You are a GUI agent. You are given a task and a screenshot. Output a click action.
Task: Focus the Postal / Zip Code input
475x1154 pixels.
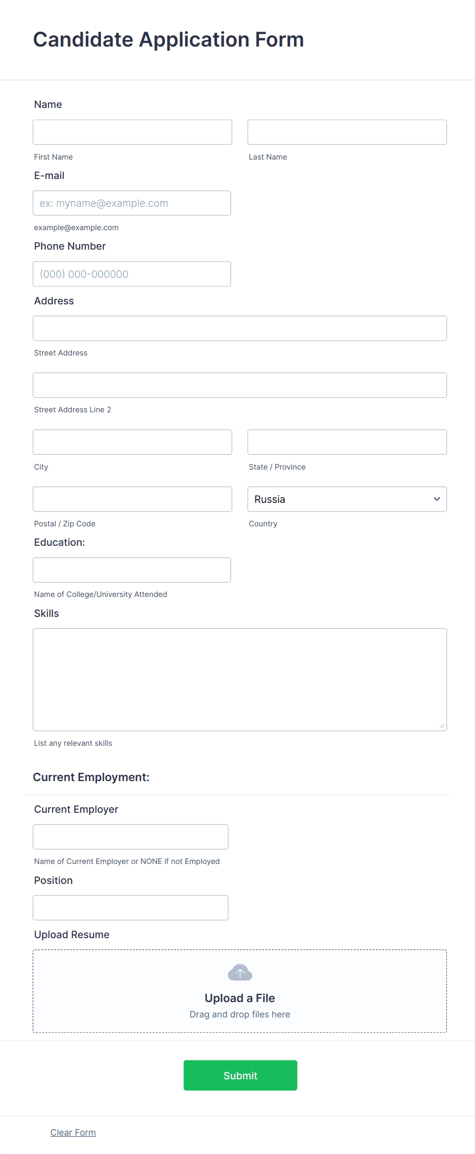coord(132,499)
